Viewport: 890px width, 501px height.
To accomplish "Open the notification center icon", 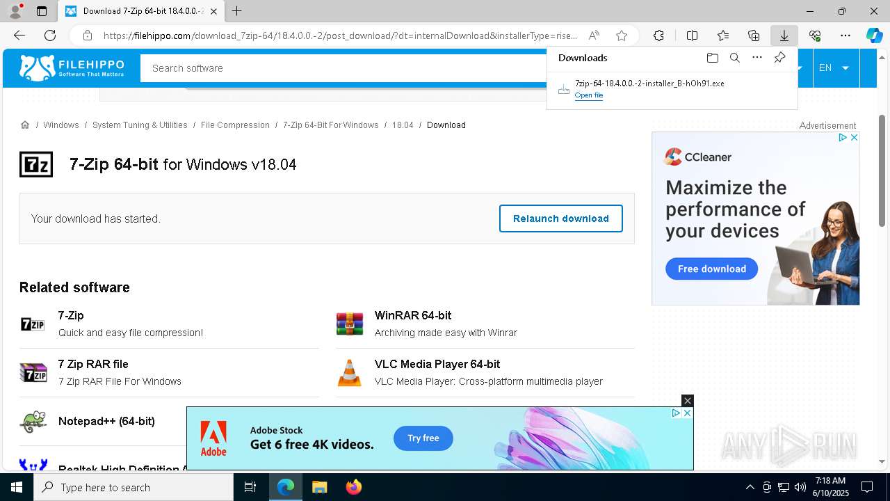I will click(x=867, y=487).
